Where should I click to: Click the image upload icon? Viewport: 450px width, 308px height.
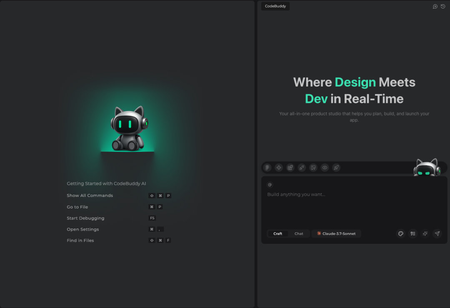click(x=313, y=168)
